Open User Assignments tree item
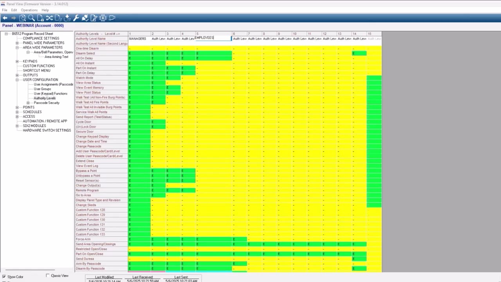 pos(53,84)
